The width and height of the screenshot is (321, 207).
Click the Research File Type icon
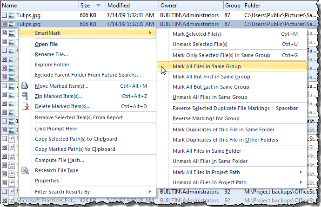[x=25, y=170]
